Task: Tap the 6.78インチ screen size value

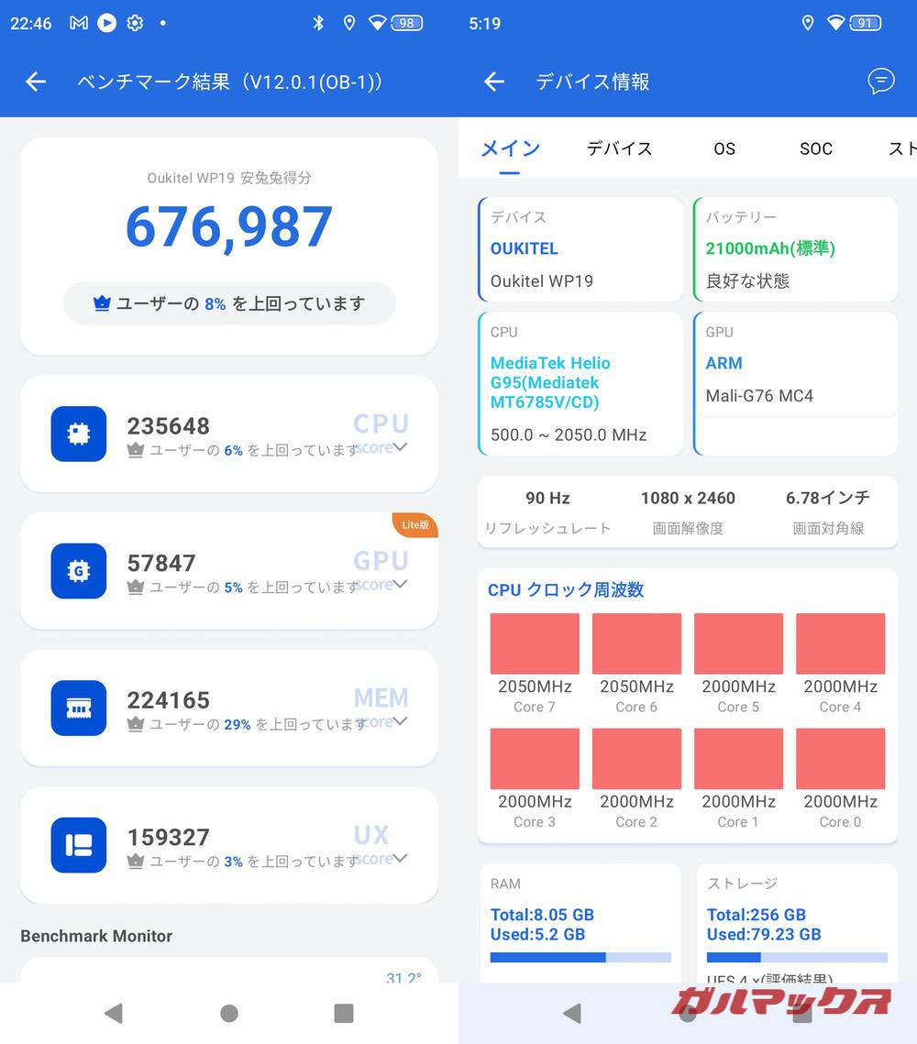Action: 828,498
